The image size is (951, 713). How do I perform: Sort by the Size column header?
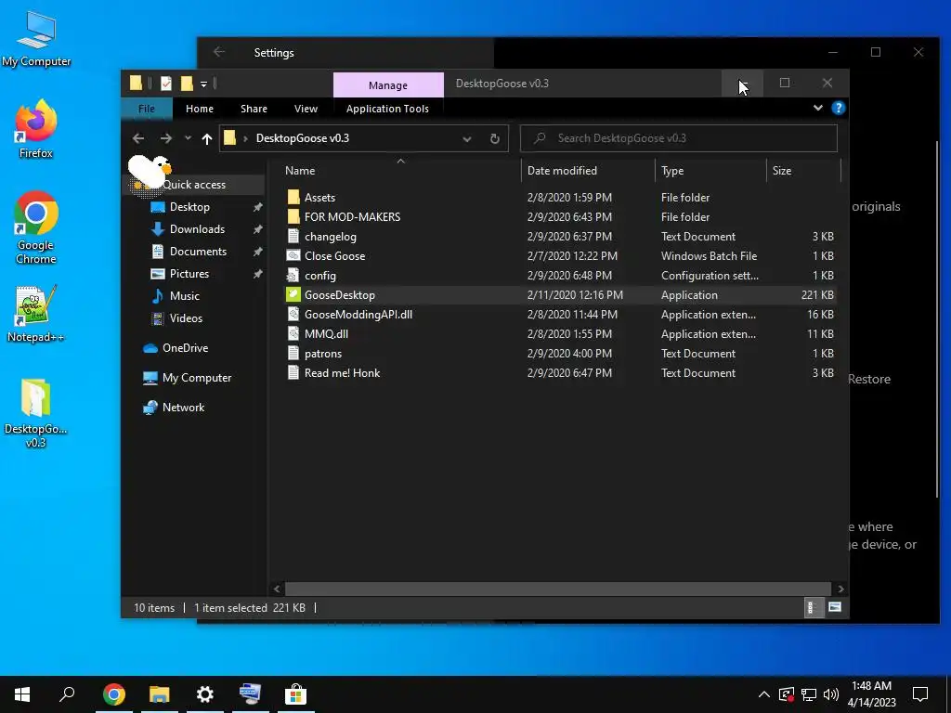[803, 171]
